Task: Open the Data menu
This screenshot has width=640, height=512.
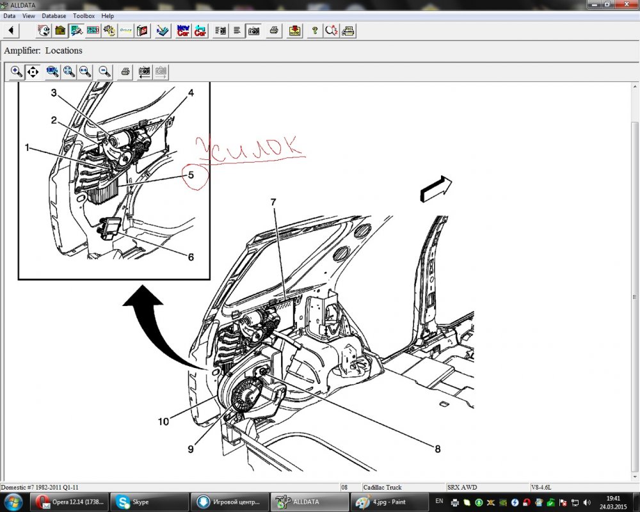Action: click(10, 15)
